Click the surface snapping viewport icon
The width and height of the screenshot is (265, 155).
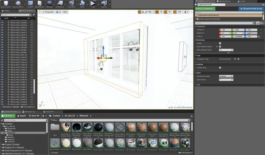[154, 12]
